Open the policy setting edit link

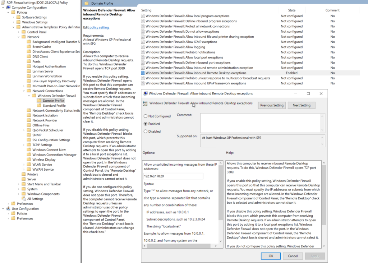[99, 27]
